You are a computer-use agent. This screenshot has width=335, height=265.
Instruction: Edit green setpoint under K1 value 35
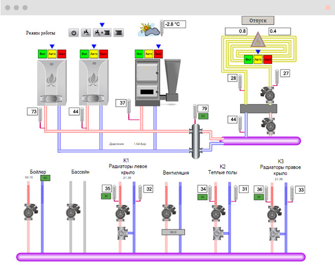pyautogui.click(x=106, y=196)
